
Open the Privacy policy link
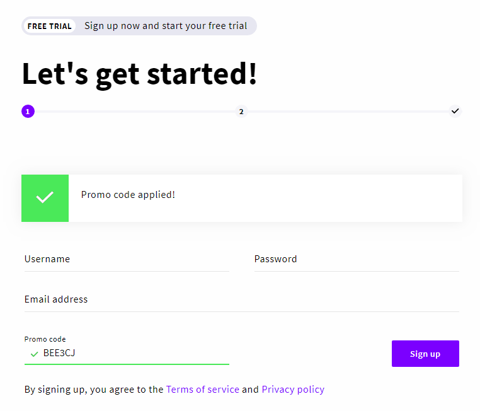pyautogui.click(x=293, y=390)
